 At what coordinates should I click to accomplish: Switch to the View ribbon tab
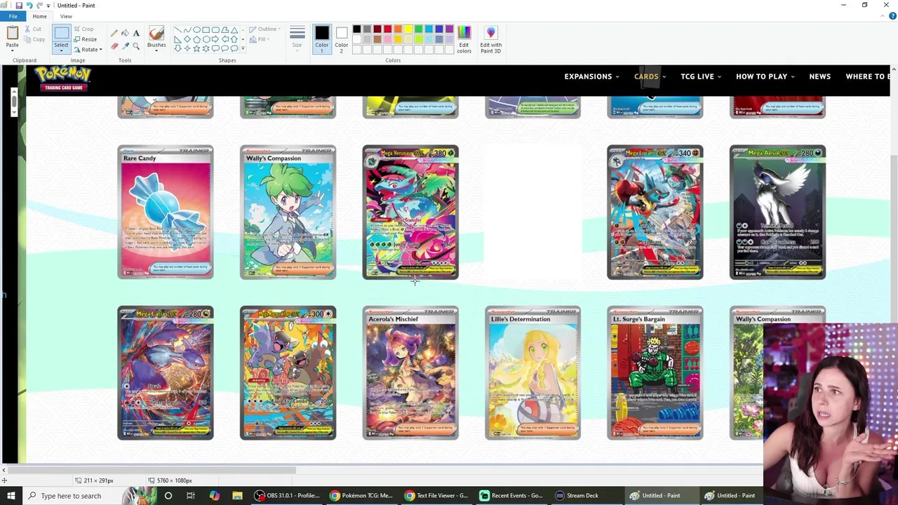point(66,16)
